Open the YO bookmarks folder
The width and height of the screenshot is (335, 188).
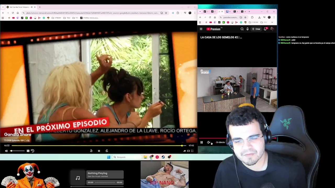pos(75,18)
